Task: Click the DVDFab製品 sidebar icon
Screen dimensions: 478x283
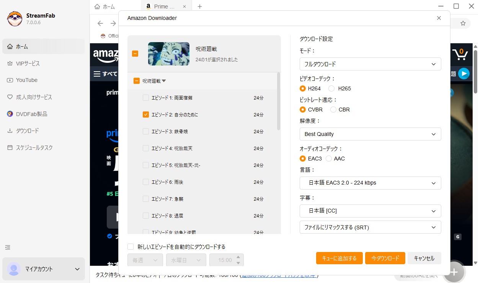Action: 10,114
